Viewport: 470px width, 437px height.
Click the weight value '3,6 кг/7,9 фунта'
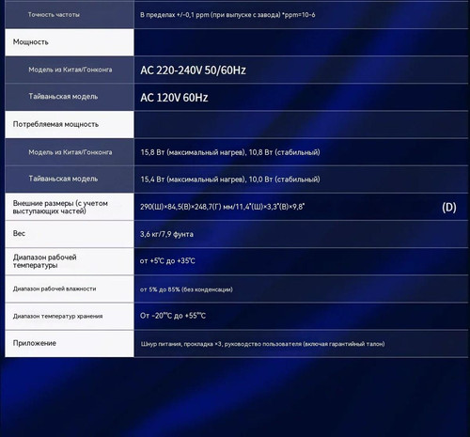(166, 234)
